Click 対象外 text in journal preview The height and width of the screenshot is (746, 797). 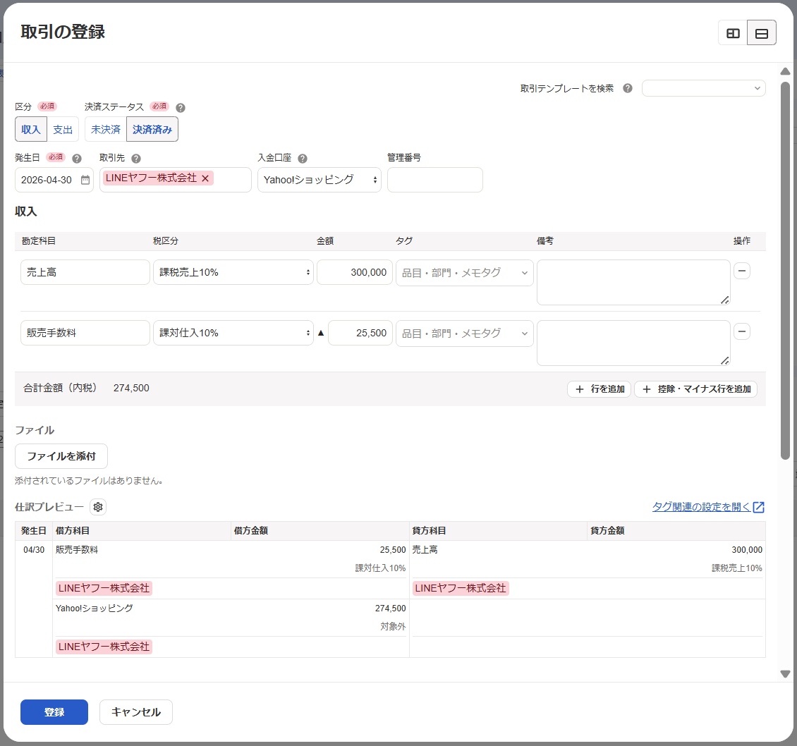coord(393,627)
